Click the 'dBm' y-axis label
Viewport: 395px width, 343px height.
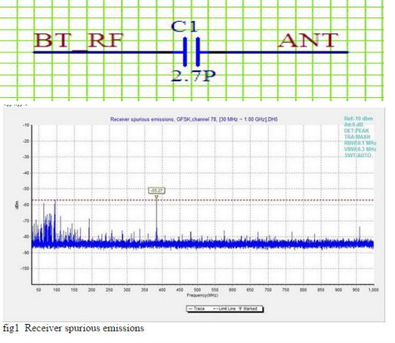tap(17, 205)
